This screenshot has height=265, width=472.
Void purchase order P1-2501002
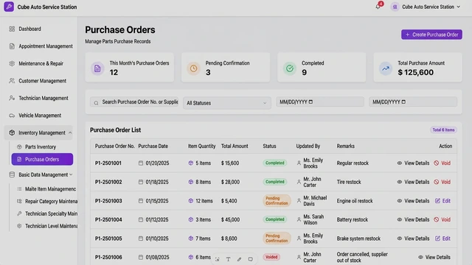tap(442, 182)
